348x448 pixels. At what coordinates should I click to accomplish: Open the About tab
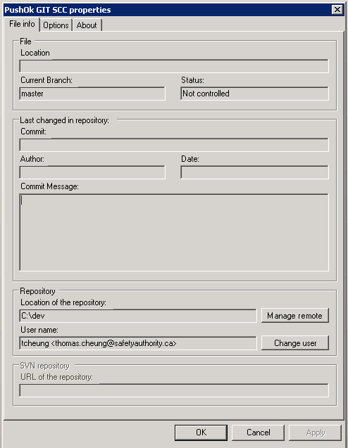pyautogui.click(x=87, y=25)
